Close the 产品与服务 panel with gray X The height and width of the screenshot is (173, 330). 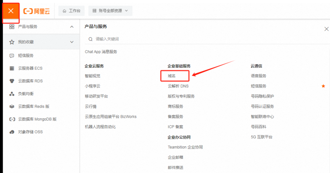[x=327, y=29]
